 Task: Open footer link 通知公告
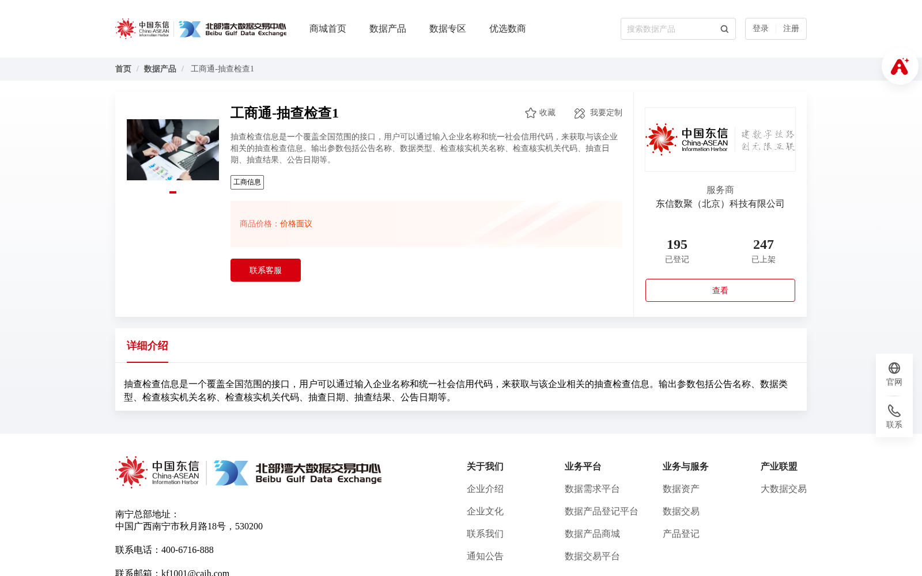click(x=485, y=556)
